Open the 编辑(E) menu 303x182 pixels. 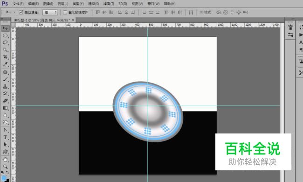[33, 4]
